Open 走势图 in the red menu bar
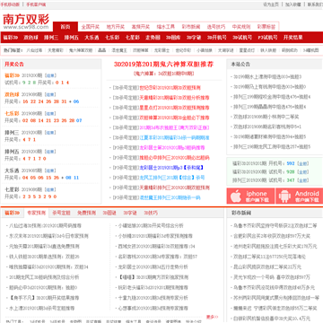 click(x=153, y=38)
